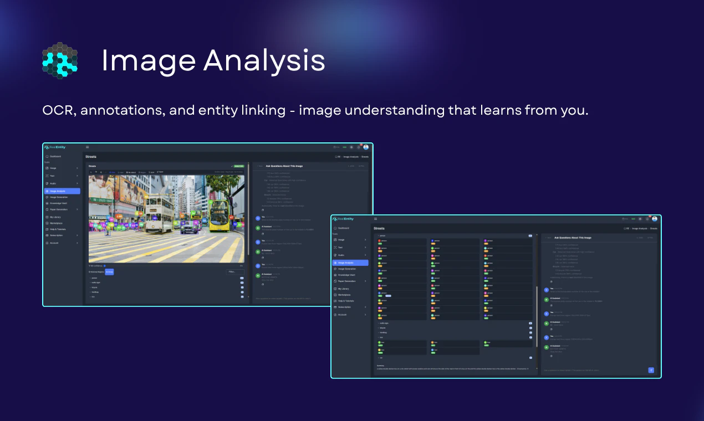Select Image Analysis in the right screenshot sidebar

click(350, 263)
